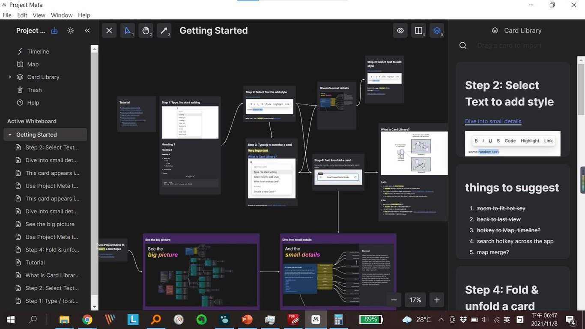Open the Calculator from the taskbar
The width and height of the screenshot is (585, 329).
click(x=339, y=320)
